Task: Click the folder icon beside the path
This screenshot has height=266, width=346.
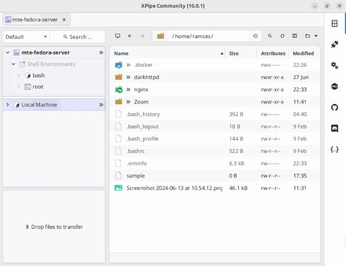Action: point(161,36)
